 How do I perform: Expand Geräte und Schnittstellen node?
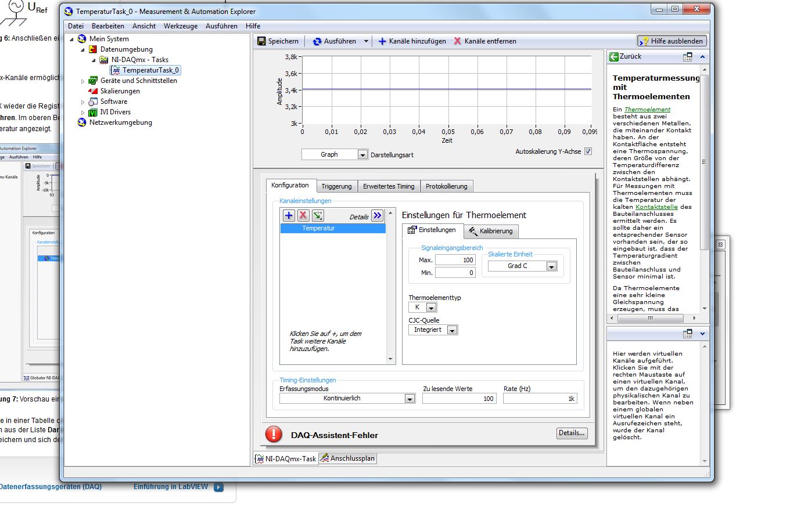click(x=83, y=81)
